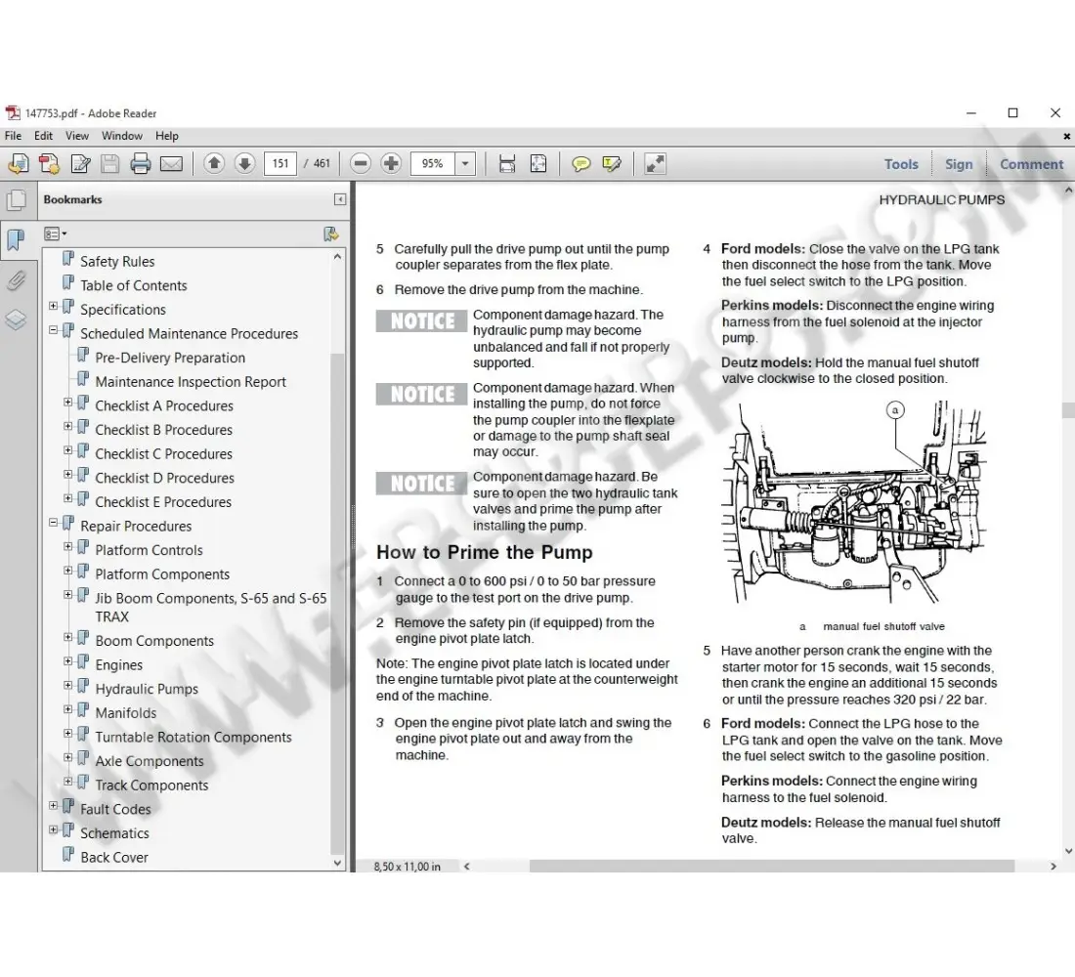This screenshot has height=977, width=1075.
Task: Open the Layers panel icon
Action: [x=16, y=320]
